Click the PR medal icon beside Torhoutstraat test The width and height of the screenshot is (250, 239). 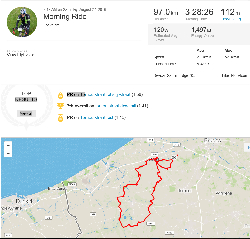60,118
